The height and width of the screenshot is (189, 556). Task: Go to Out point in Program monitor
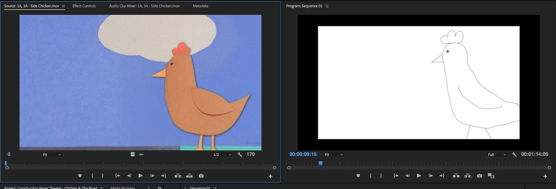[x=441, y=176]
